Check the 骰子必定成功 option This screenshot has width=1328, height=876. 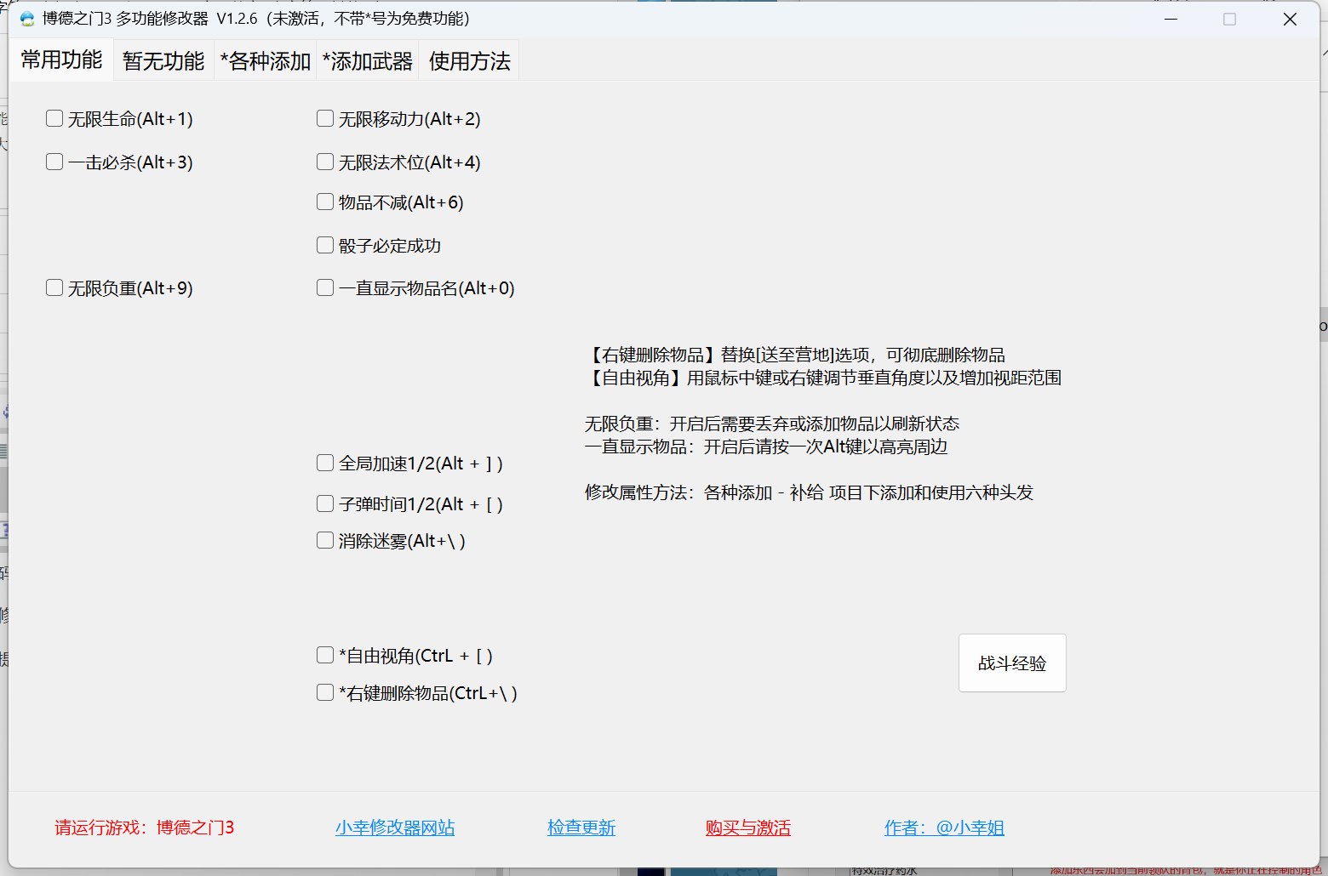click(x=325, y=245)
